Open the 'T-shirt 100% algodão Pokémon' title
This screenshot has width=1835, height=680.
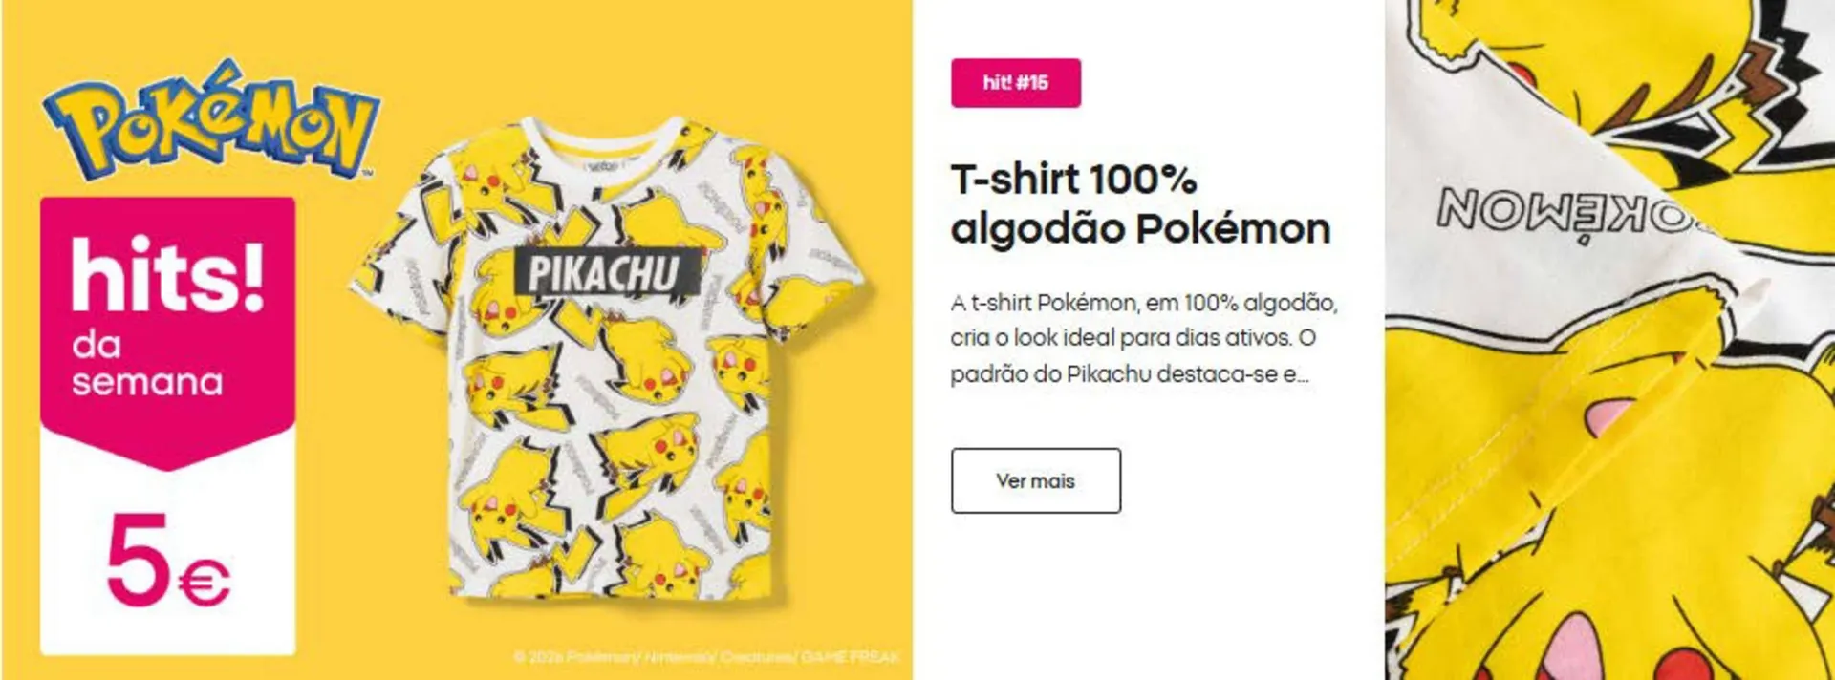click(1140, 204)
